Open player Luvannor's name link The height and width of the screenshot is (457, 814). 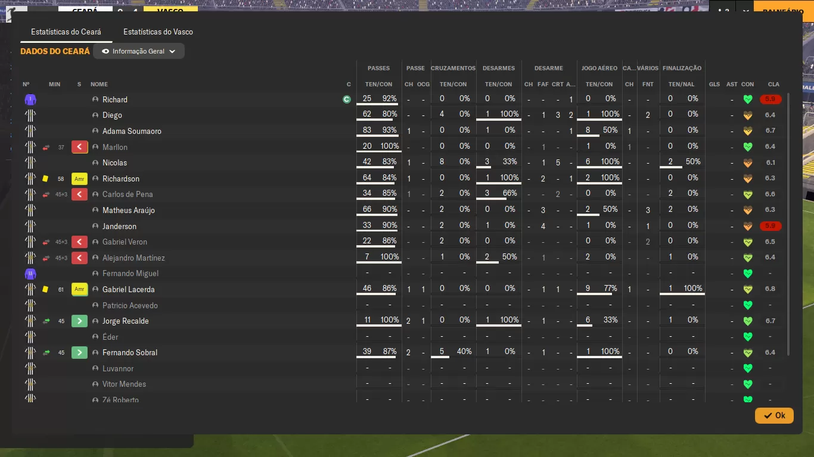click(x=118, y=368)
